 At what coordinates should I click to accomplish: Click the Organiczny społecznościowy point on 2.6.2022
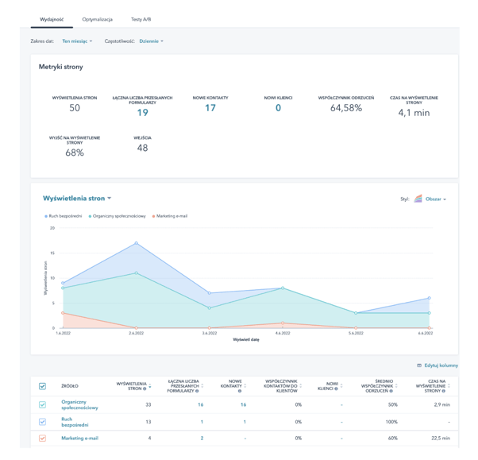coord(137,273)
